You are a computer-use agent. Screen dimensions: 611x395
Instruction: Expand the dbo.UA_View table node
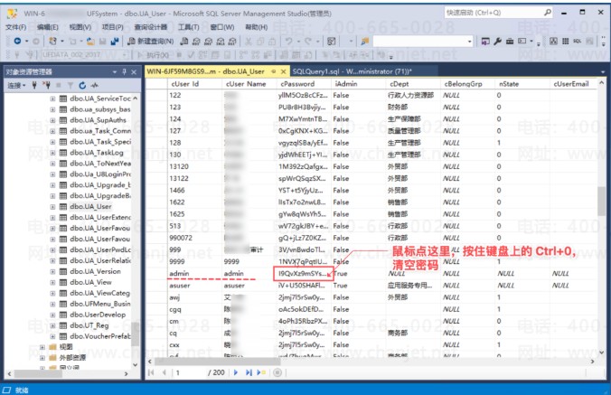coord(52,282)
